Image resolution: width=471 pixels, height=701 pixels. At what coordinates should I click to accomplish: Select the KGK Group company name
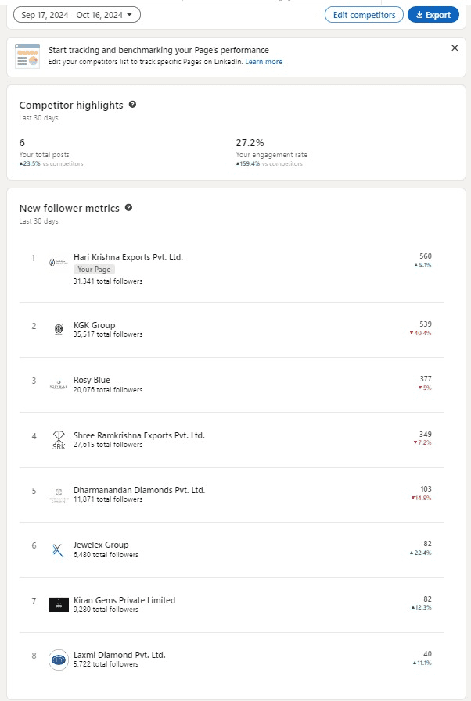94,325
